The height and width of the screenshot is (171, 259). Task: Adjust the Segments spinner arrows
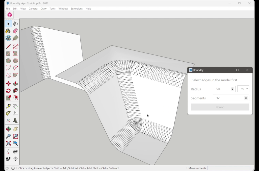pyautogui.click(x=246, y=98)
